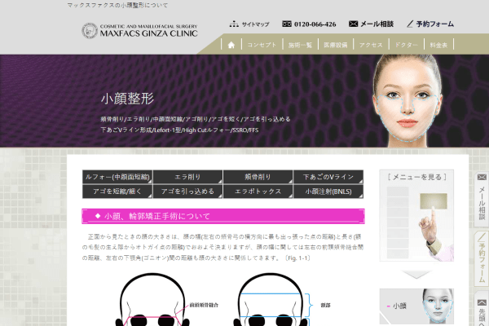Screen dimensions: 489x326
Task: Select the エラ削り button
Action: click(187, 177)
